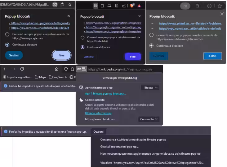Viewport: 227px width, 167px height.
Task: Click the square window icon in Edge toolbar
Action: pyautogui.click(x=197, y=6)
